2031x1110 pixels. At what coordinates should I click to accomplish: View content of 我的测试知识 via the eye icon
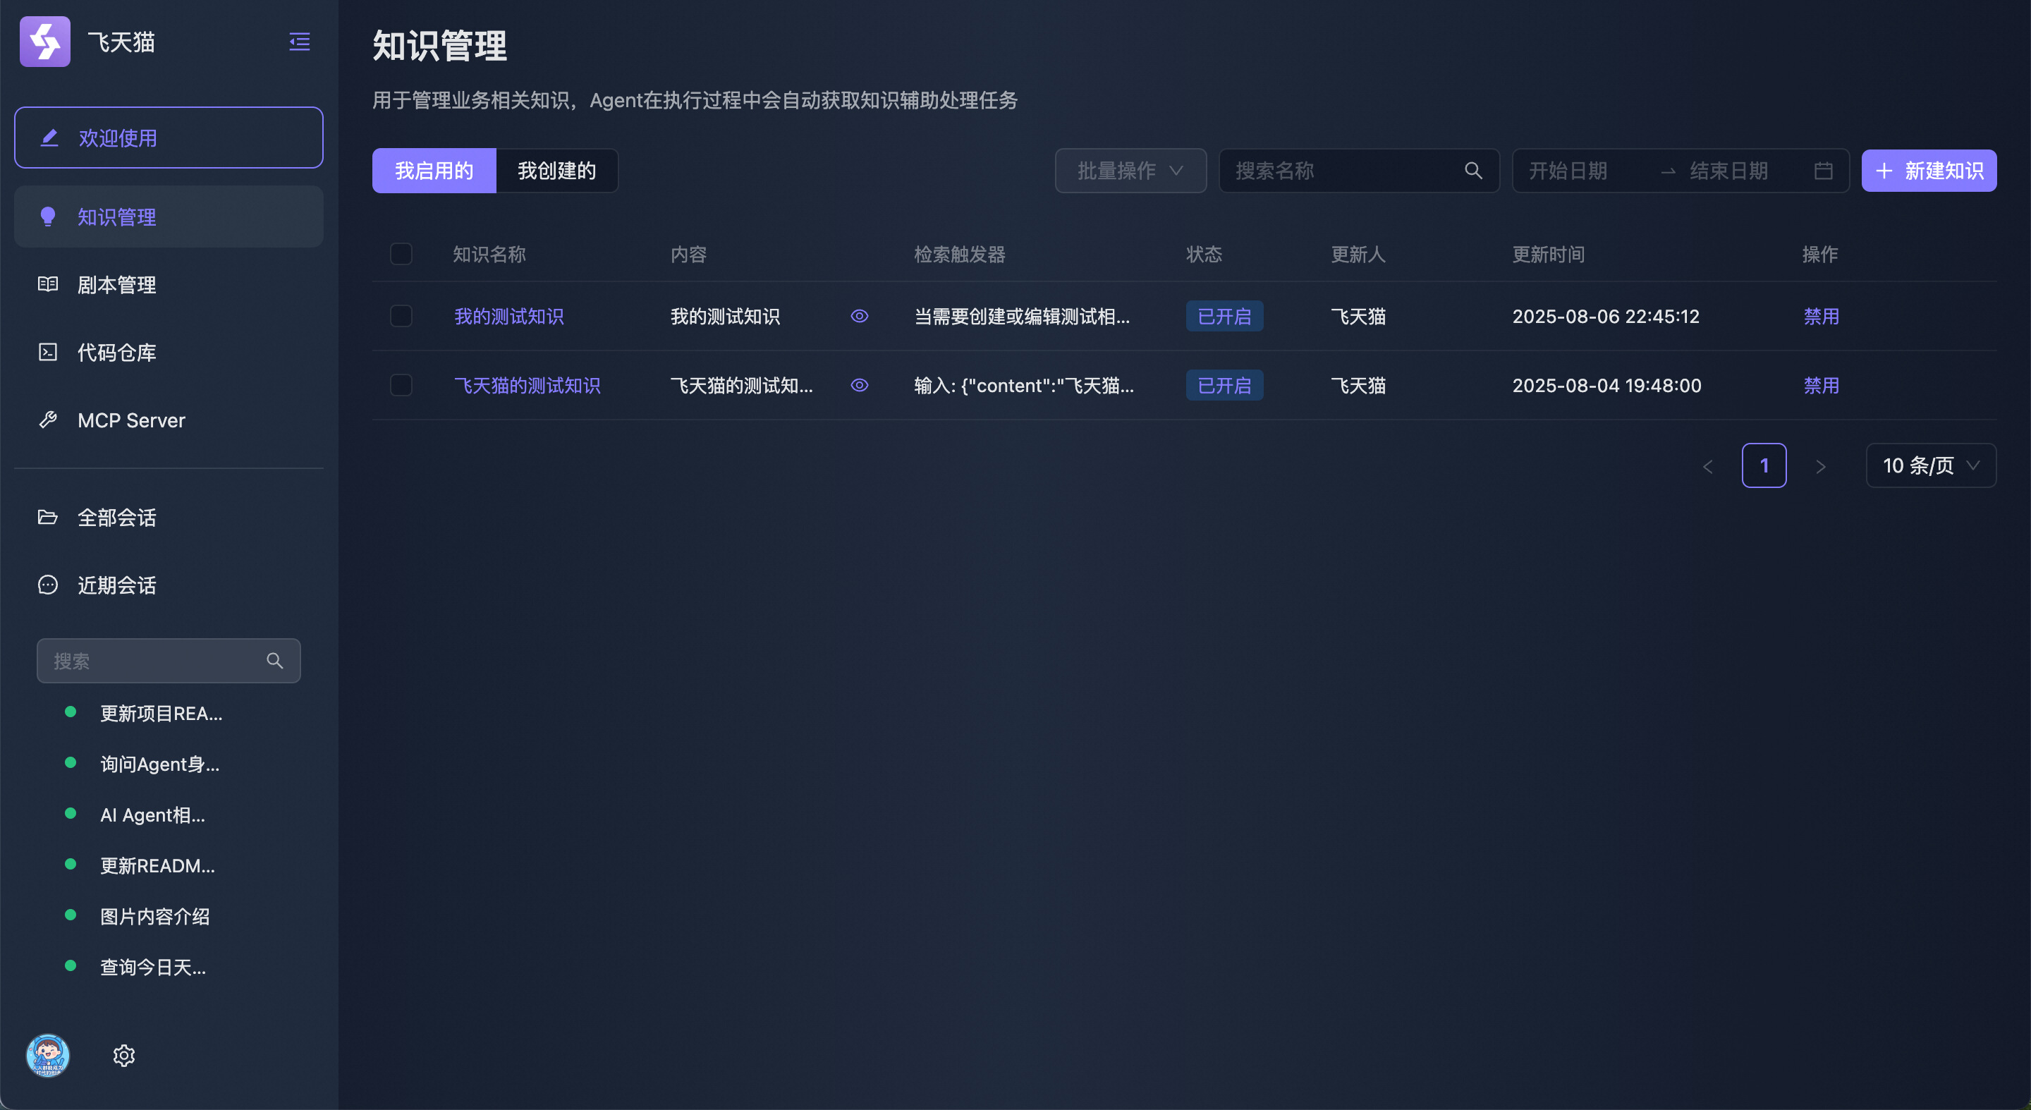point(860,316)
